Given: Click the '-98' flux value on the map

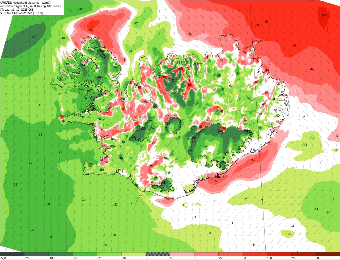Looking at the screenshot, I should [123, 142].
